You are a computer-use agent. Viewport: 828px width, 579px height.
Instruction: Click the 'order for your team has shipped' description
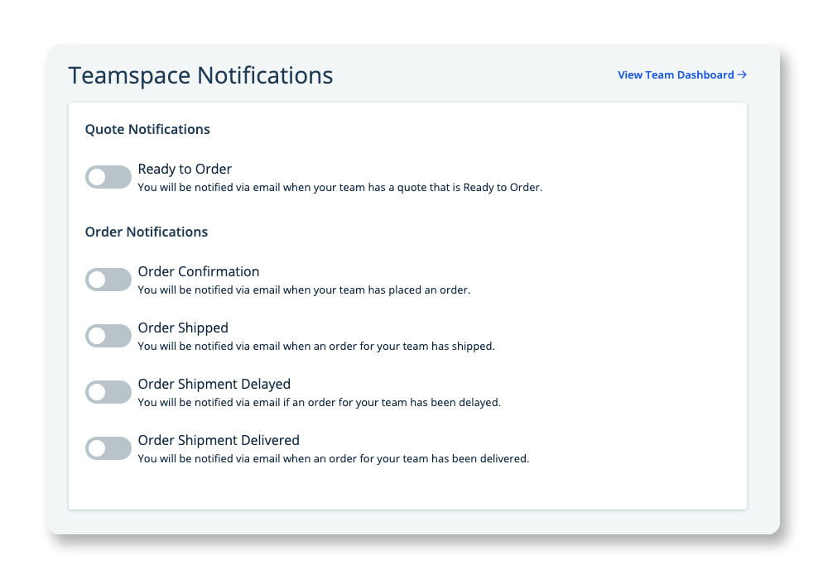tap(316, 347)
